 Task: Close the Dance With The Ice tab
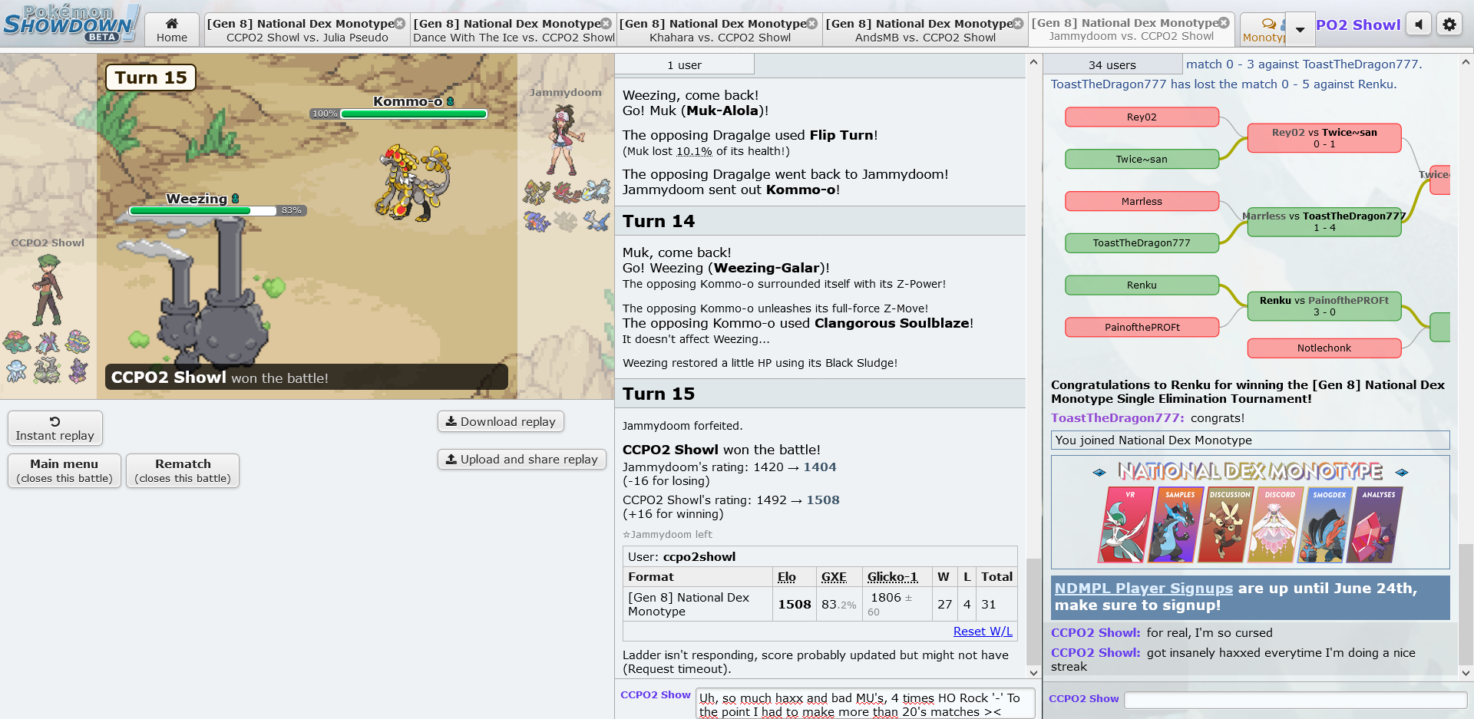[x=606, y=24]
